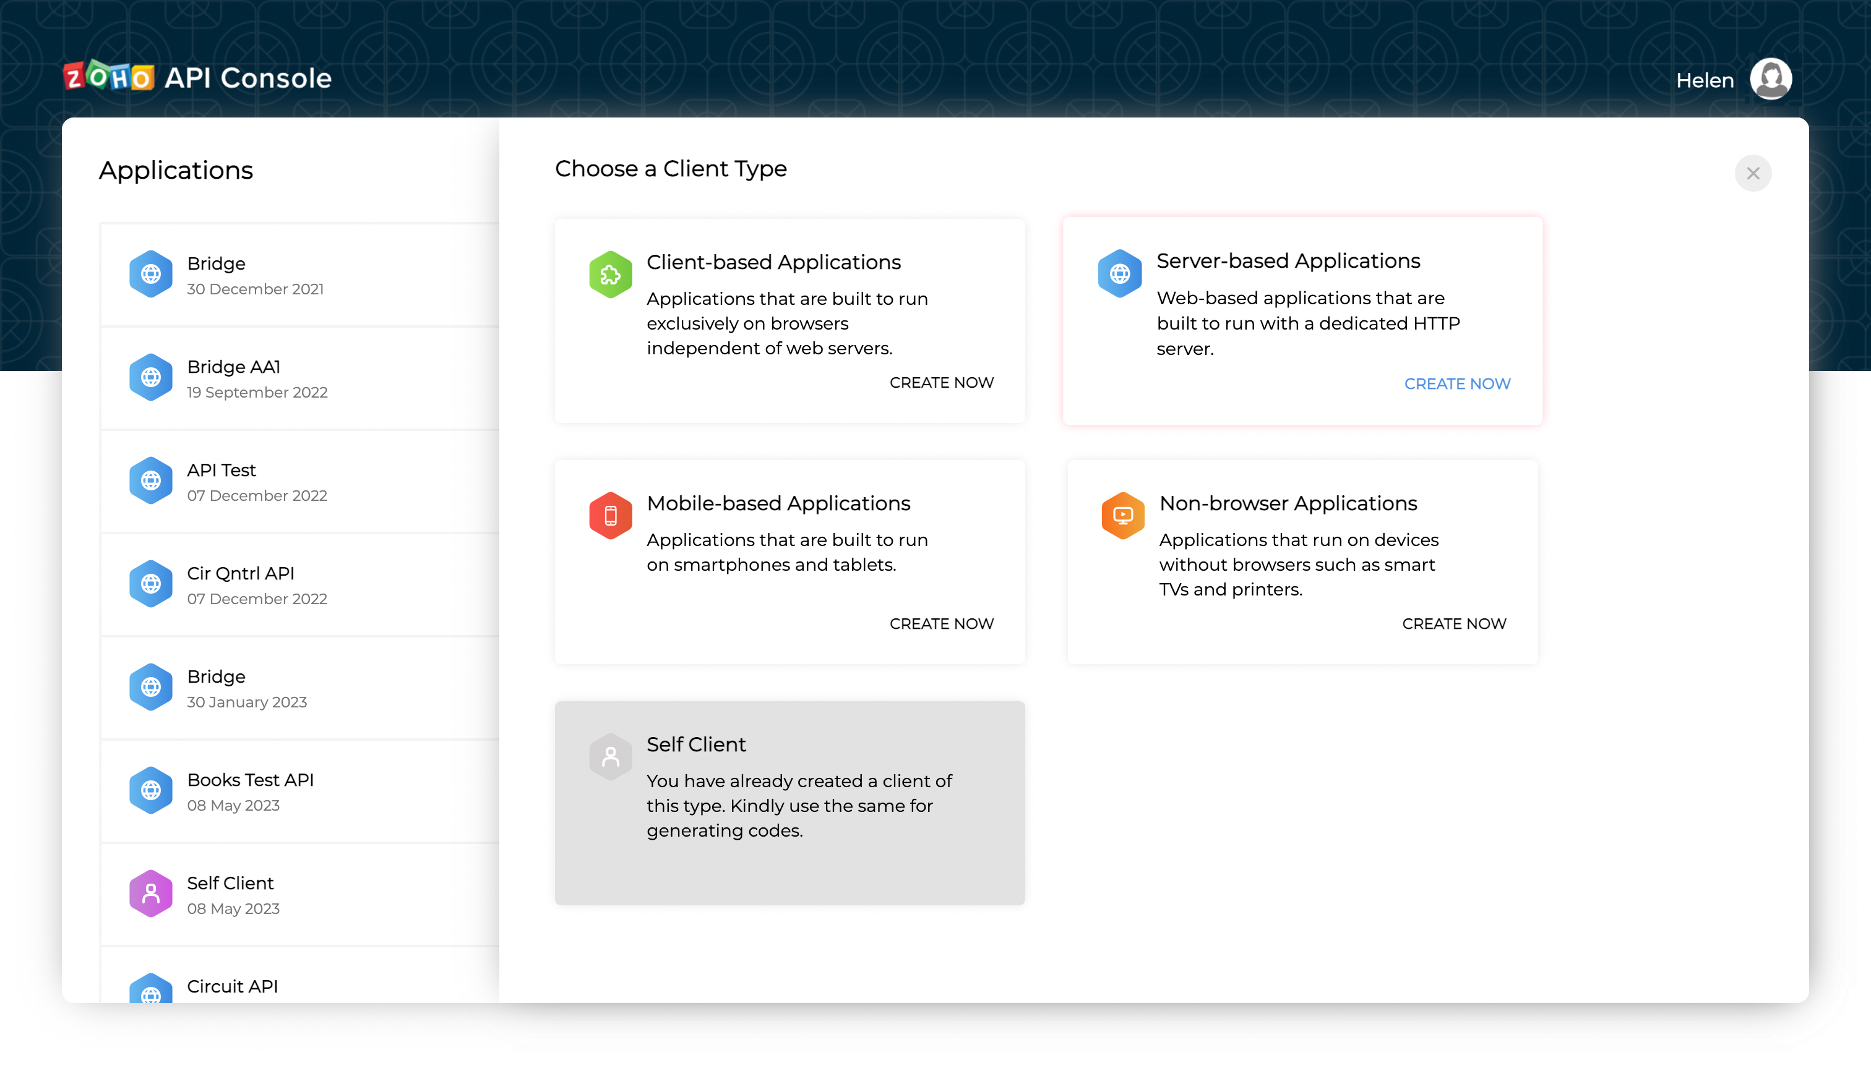Click description 'on smartphones and tablets.'
Screen dimensions: 1871x1071
[771, 565]
